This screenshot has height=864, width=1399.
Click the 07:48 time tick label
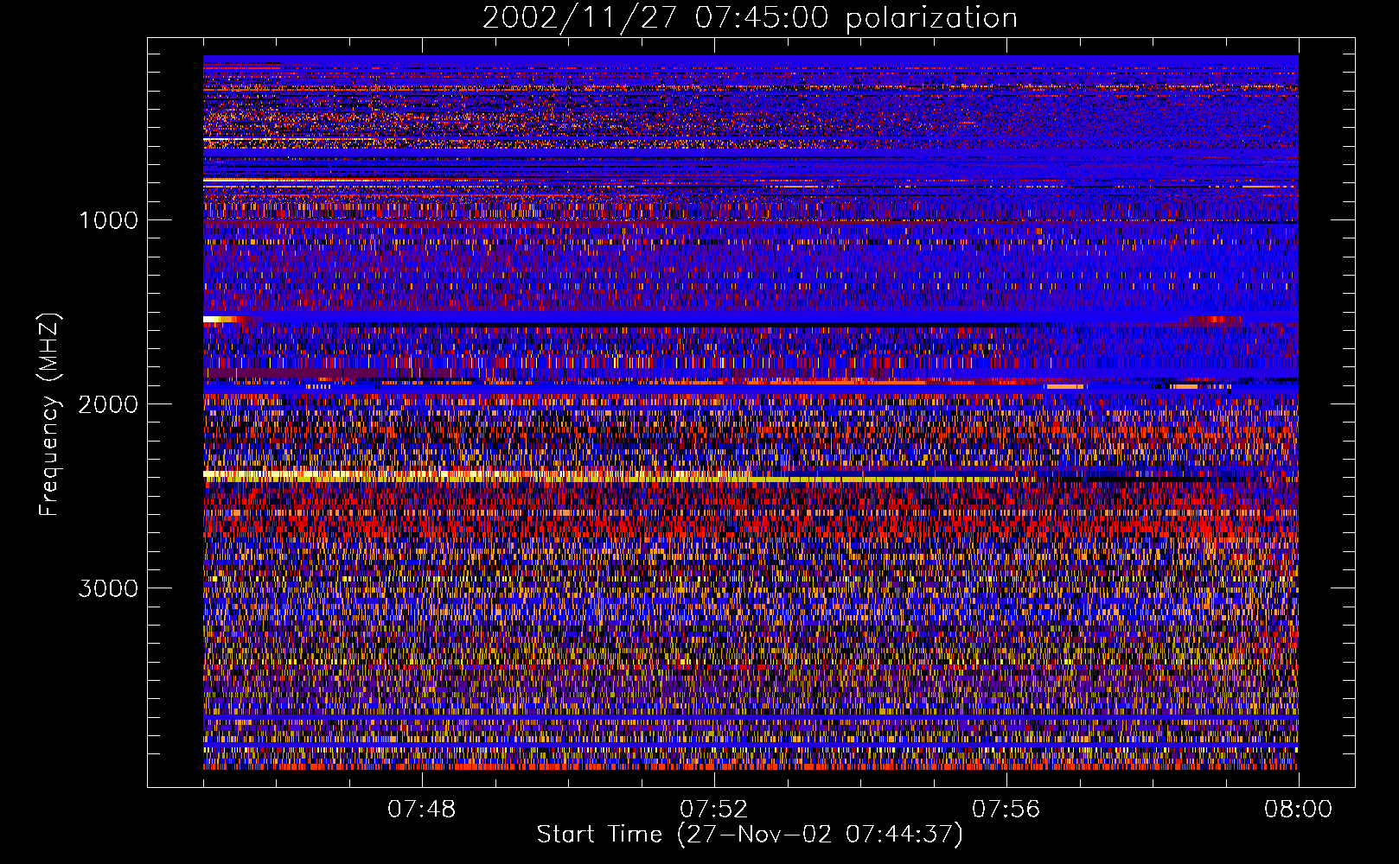(x=421, y=810)
